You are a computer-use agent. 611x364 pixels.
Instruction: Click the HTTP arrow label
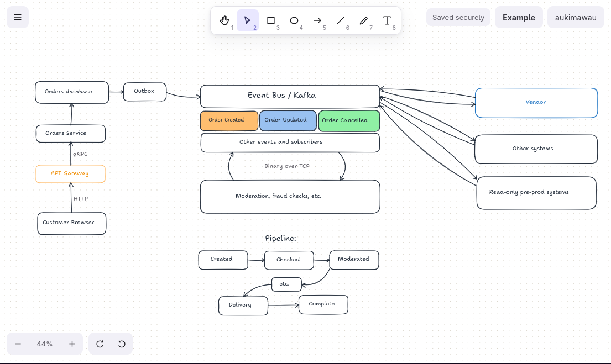pos(81,198)
